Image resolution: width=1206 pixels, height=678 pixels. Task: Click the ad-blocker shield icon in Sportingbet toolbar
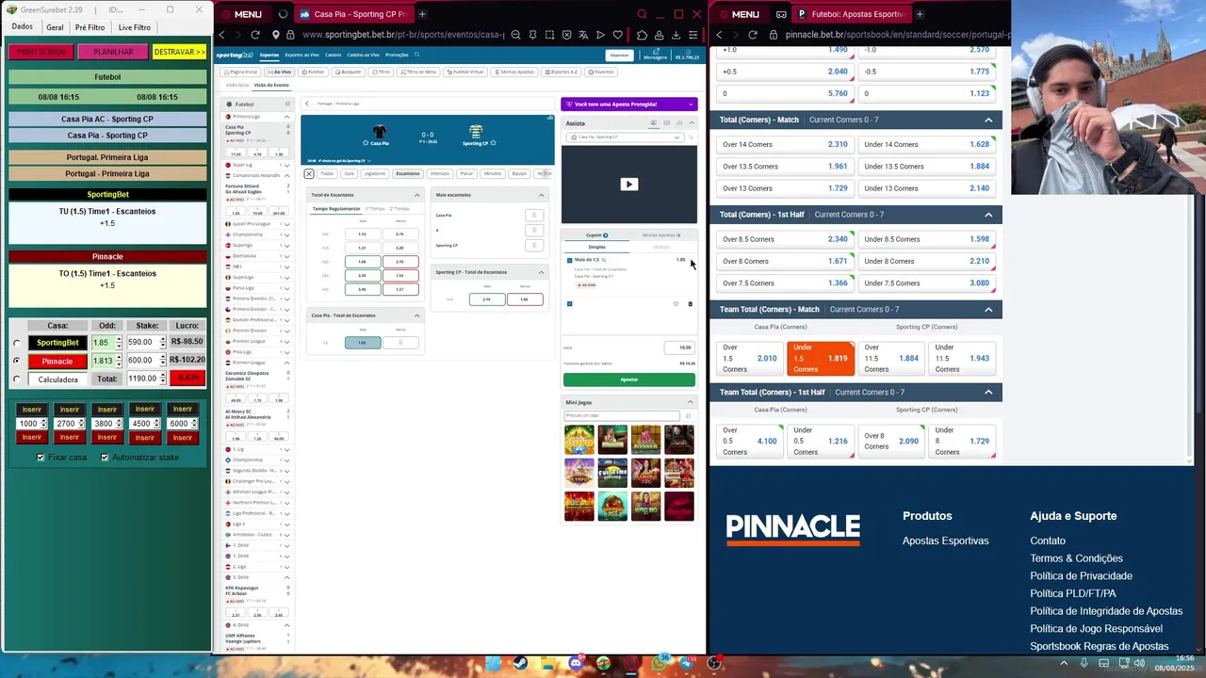pos(566,35)
